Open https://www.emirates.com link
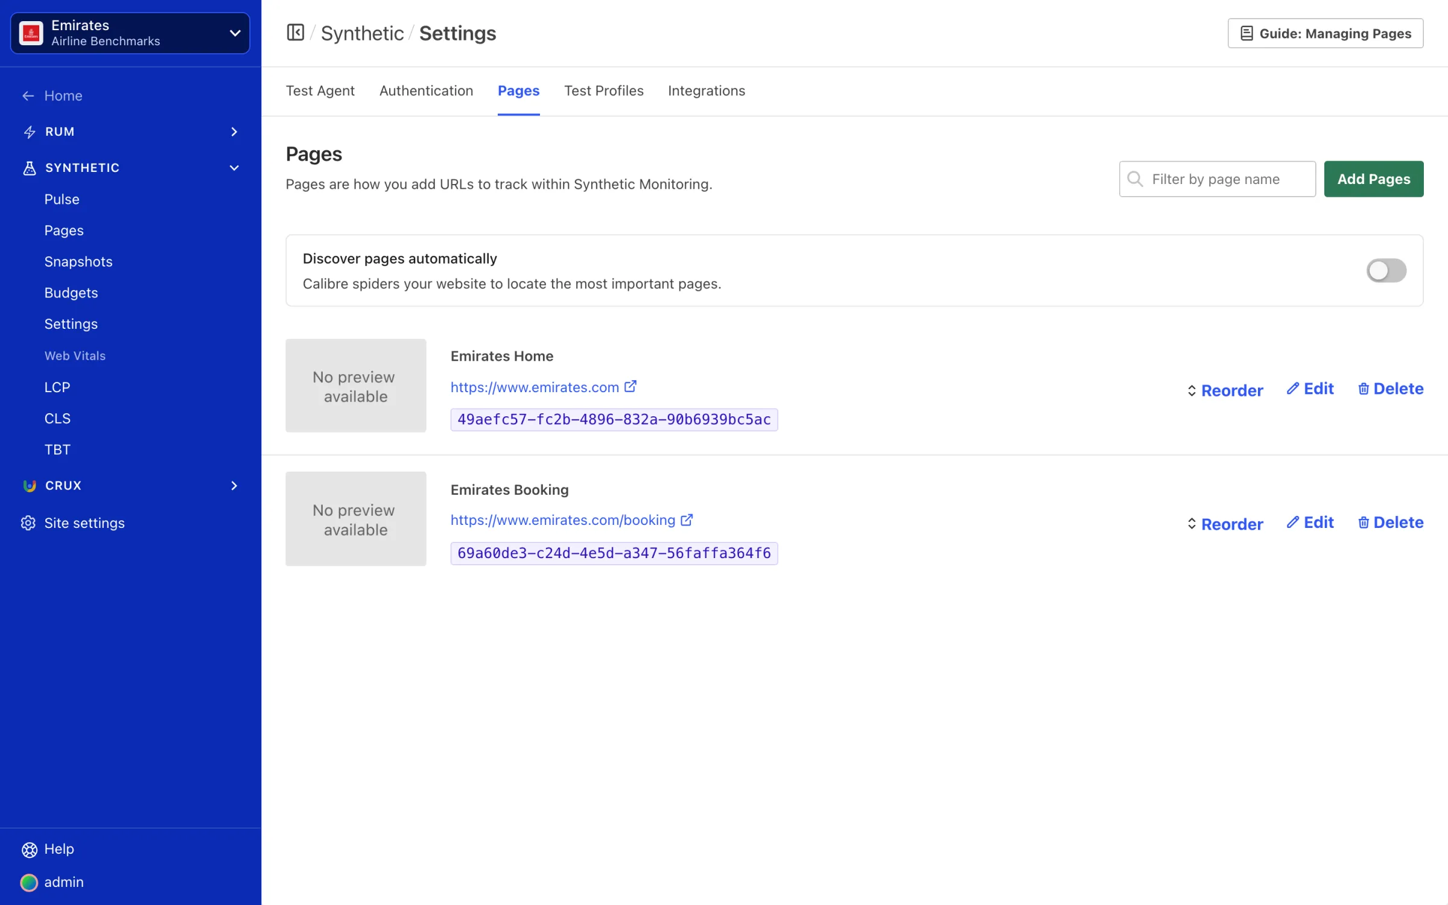The width and height of the screenshot is (1448, 905). [535, 387]
